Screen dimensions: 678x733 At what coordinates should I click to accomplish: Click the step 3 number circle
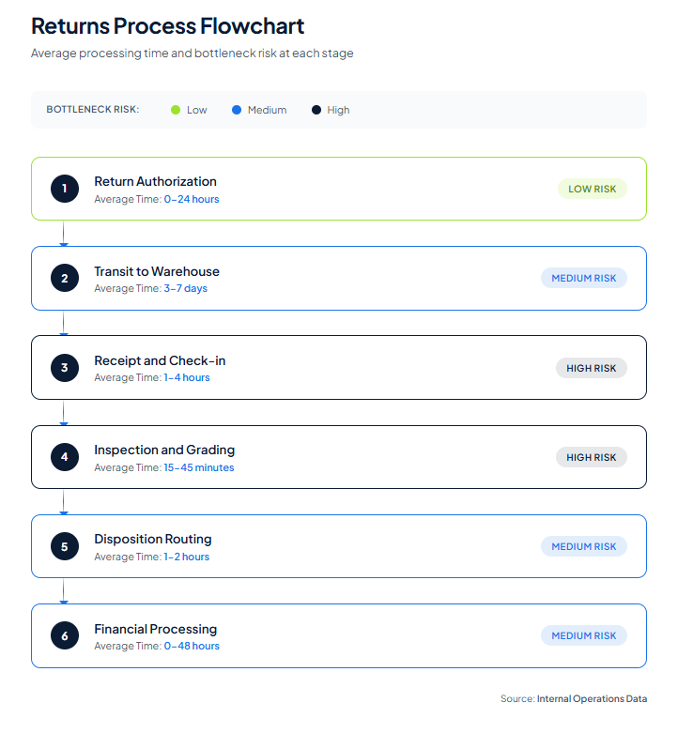click(x=65, y=368)
